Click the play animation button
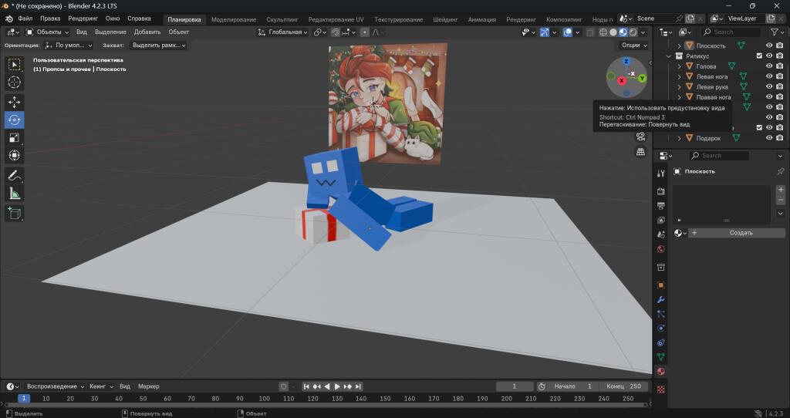This screenshot has height=418, width=790. click(337, 386)
